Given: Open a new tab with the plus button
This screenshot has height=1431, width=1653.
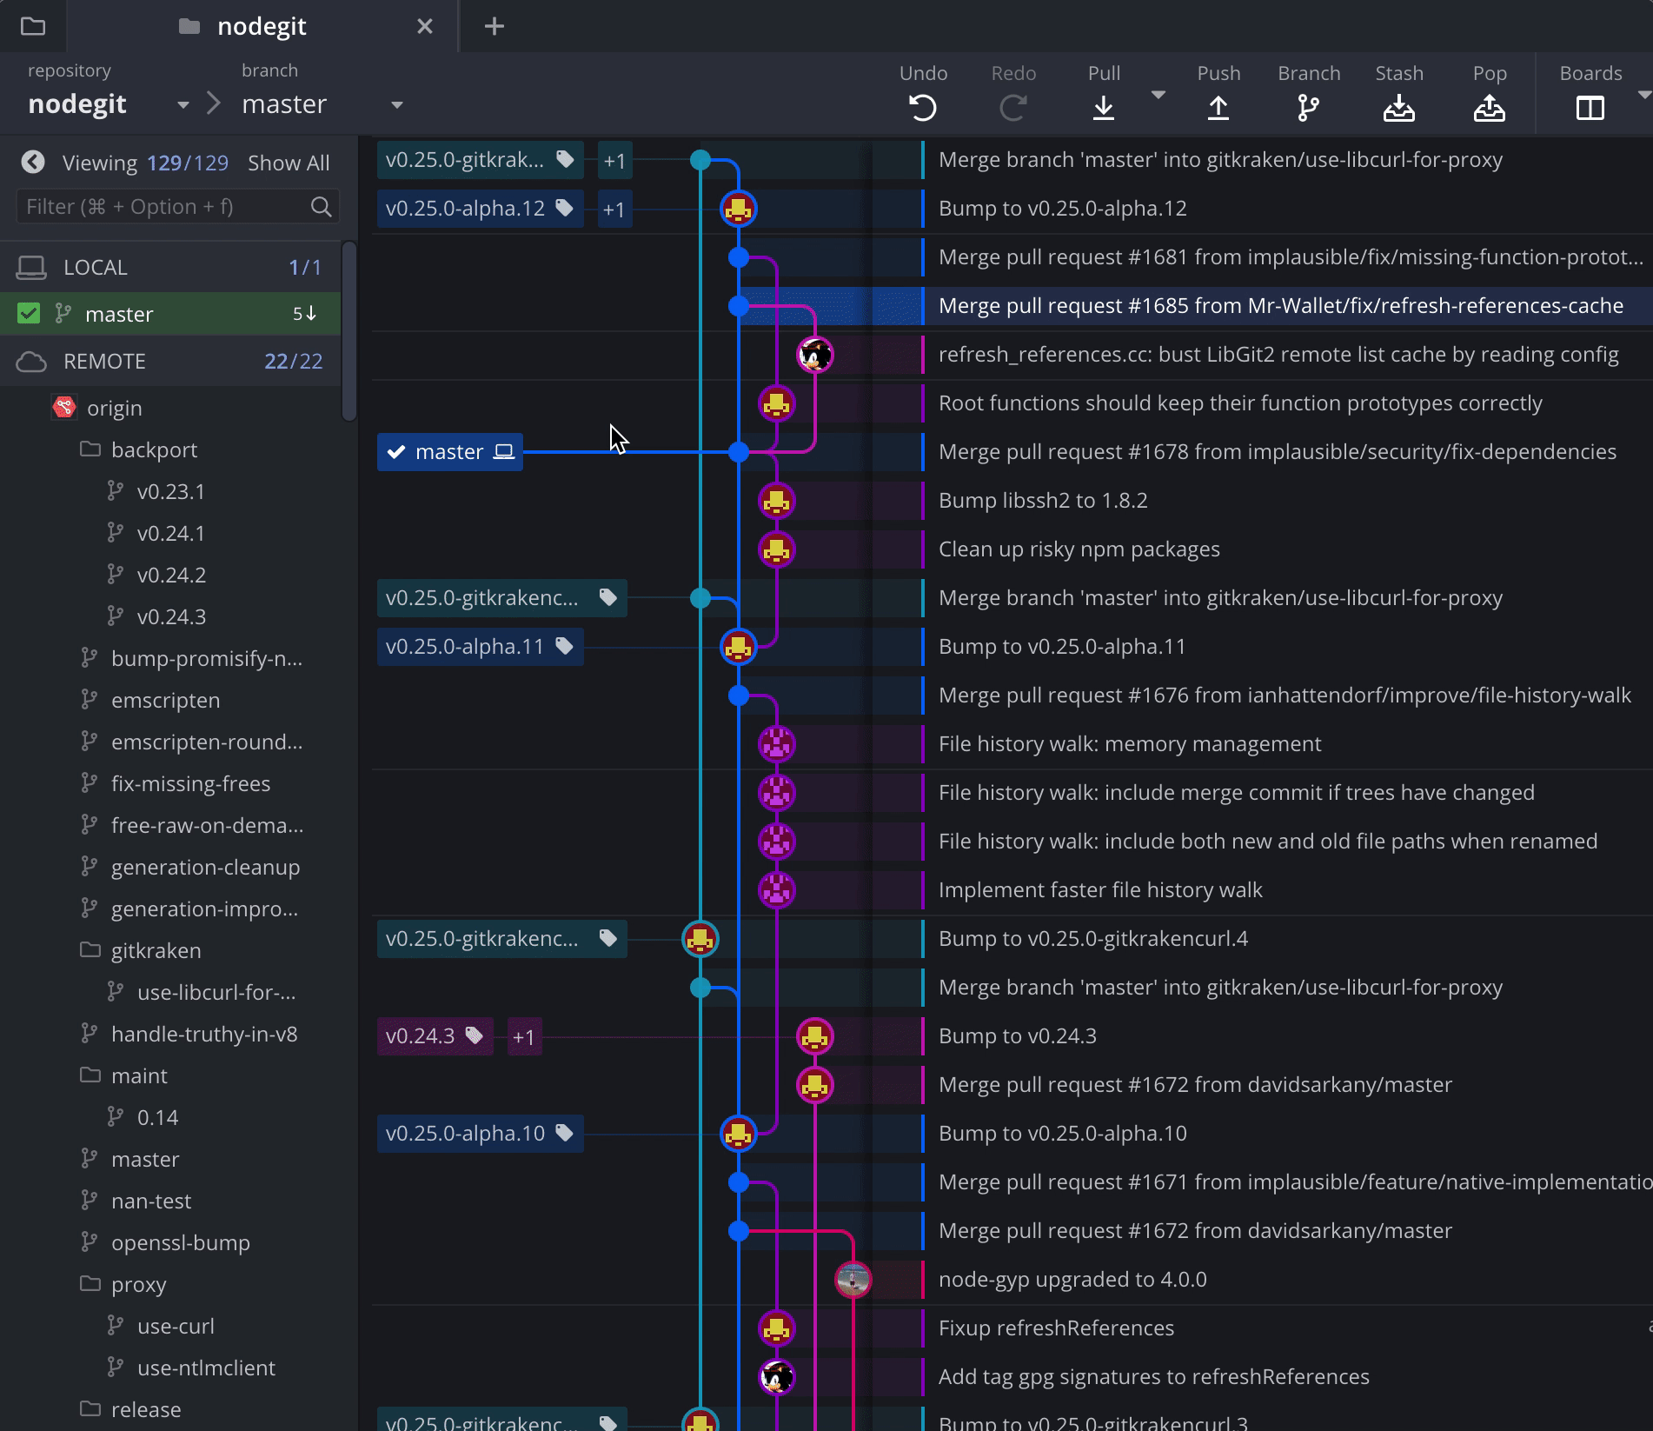Looking at the screenshot, I should tap(493, 26).
